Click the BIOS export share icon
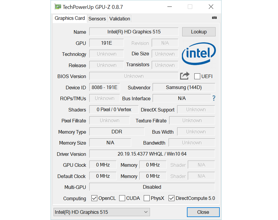Image resolution: width=278 pixels, height=220 pixels. click(x=185, y=76)
